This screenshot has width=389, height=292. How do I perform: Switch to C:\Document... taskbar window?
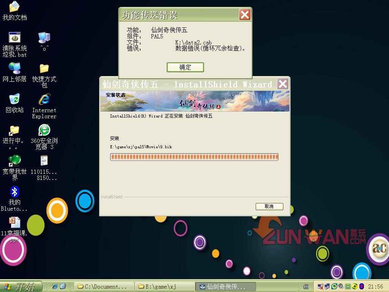[x=104, y=287]
